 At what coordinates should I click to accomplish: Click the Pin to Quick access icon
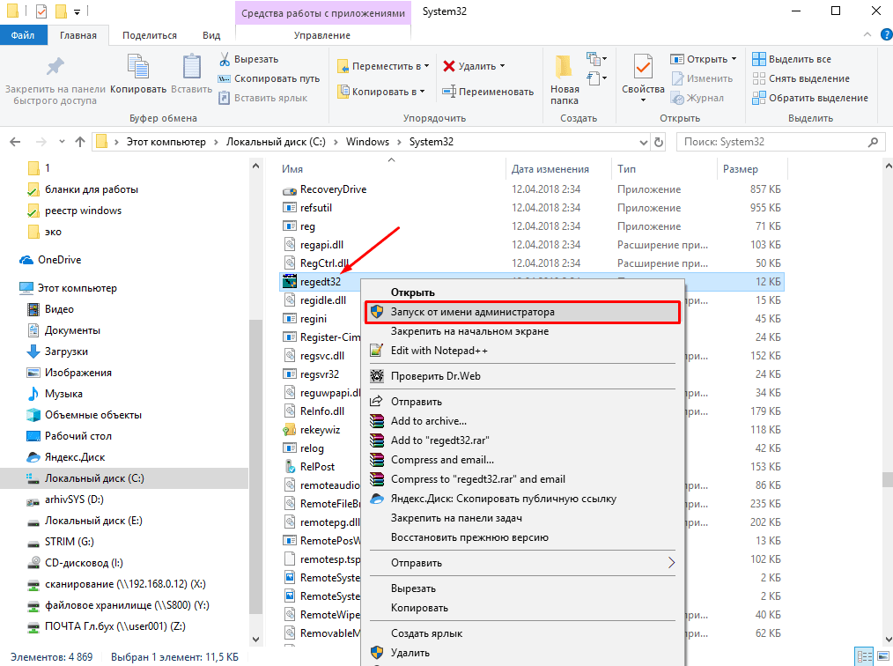tap(55, 67)
